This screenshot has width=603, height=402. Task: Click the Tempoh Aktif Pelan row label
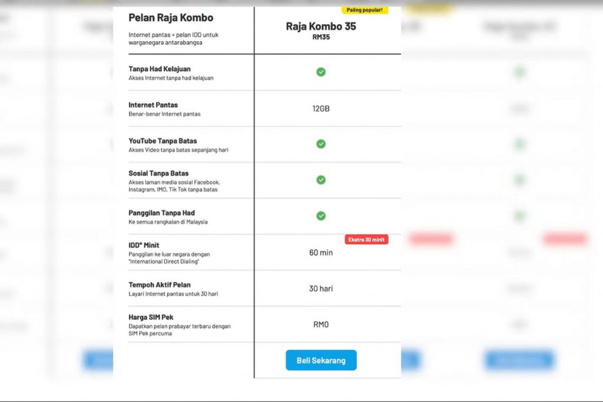click(160, 285)
